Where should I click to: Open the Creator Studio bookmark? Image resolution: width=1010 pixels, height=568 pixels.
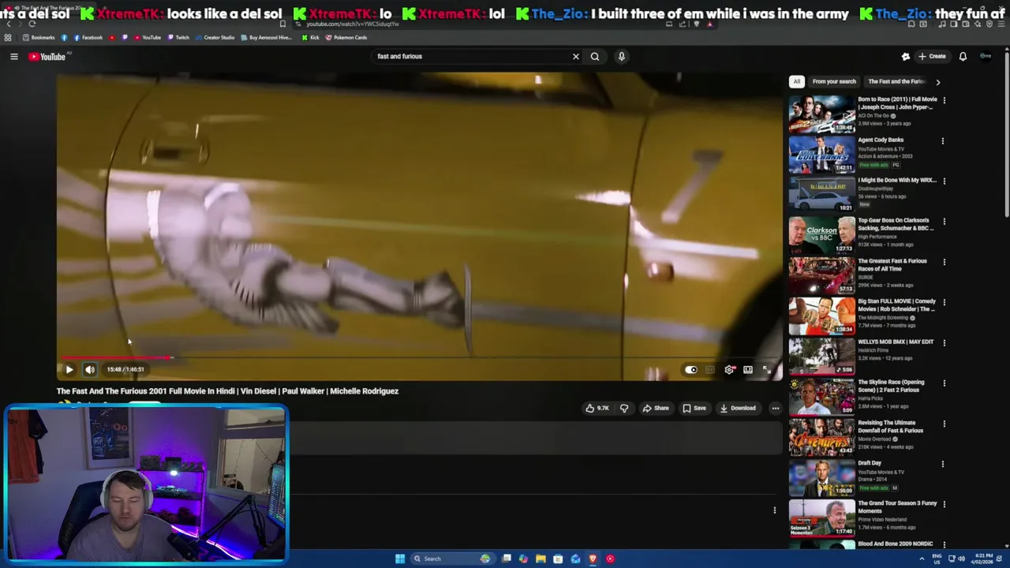click(215, 37)
